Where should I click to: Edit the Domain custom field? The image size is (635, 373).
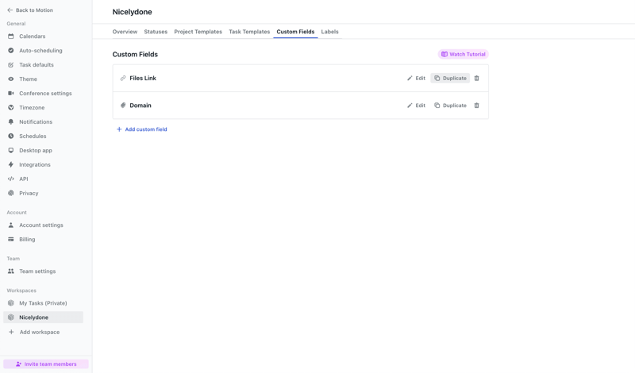click(416, 106)
